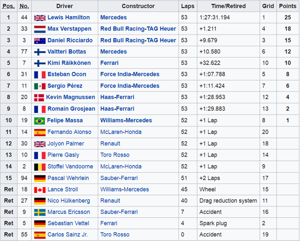Viewport: 300px width, 241px height.
Task: Open Toro Rosso link in Gasly's row
Action: point(115,155)
